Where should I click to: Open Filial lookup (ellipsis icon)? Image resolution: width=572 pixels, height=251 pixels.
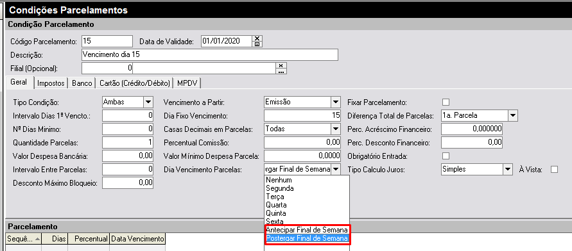281,71
